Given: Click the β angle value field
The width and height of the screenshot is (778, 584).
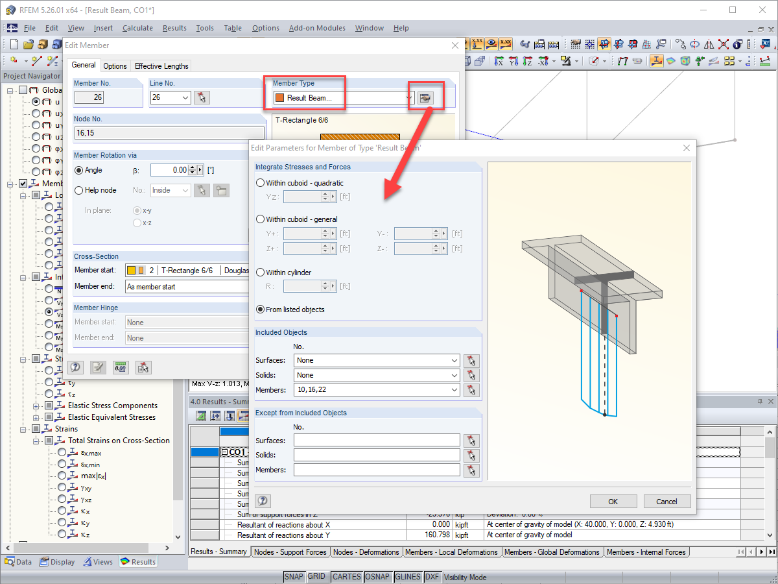Looking at the screenshot, I should 170,170.
